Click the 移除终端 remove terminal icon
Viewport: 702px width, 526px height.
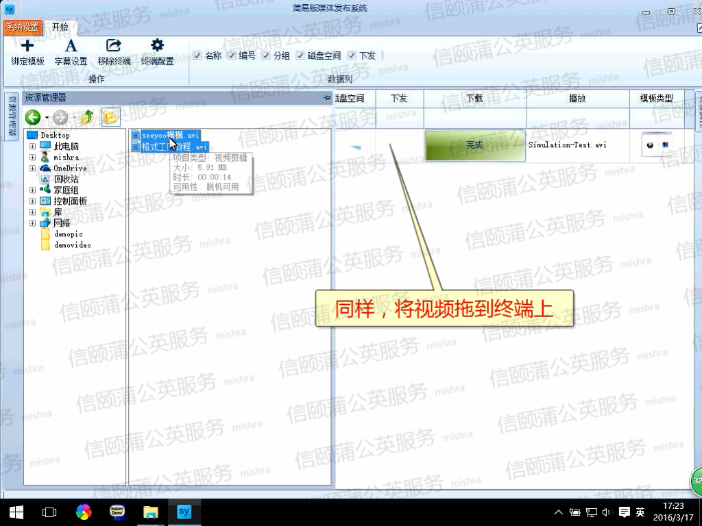(x=114, y=47)
